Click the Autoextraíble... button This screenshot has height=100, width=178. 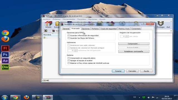click(x=134, y=47)
